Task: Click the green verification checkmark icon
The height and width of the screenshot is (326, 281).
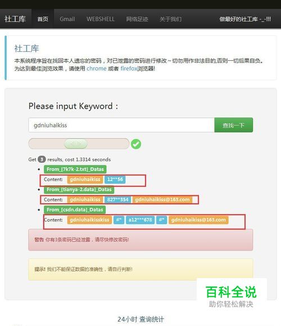Action: [x=136, y=144]
